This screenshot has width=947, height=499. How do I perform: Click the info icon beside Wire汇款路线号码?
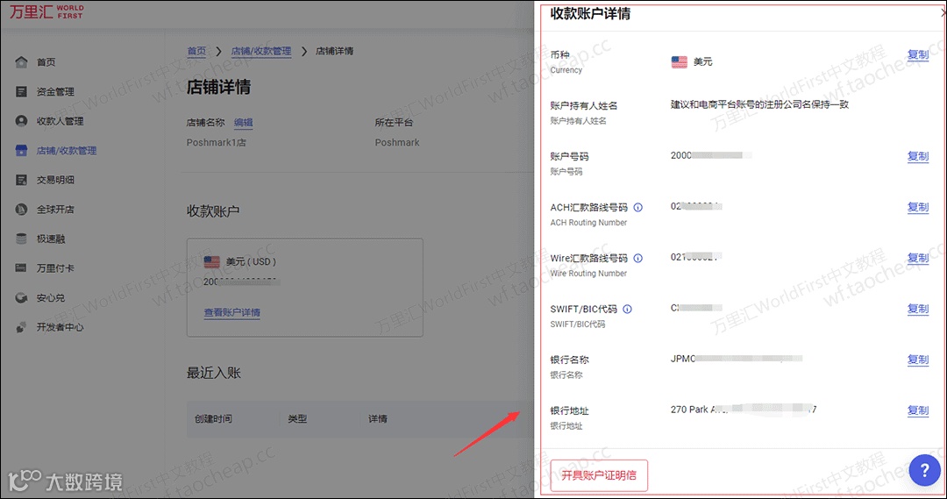[x=637, y=258]
